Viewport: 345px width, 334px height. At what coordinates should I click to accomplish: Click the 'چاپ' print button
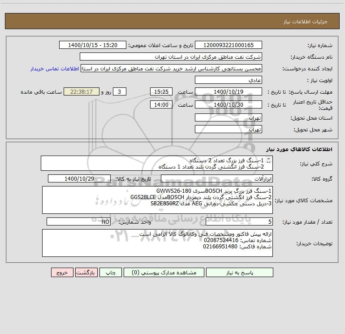tap(111, 272)
